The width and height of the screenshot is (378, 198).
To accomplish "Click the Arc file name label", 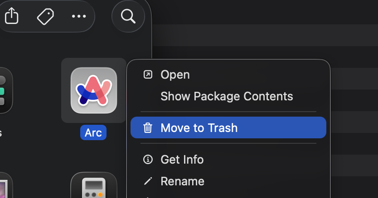I will (x=93, y=132).
